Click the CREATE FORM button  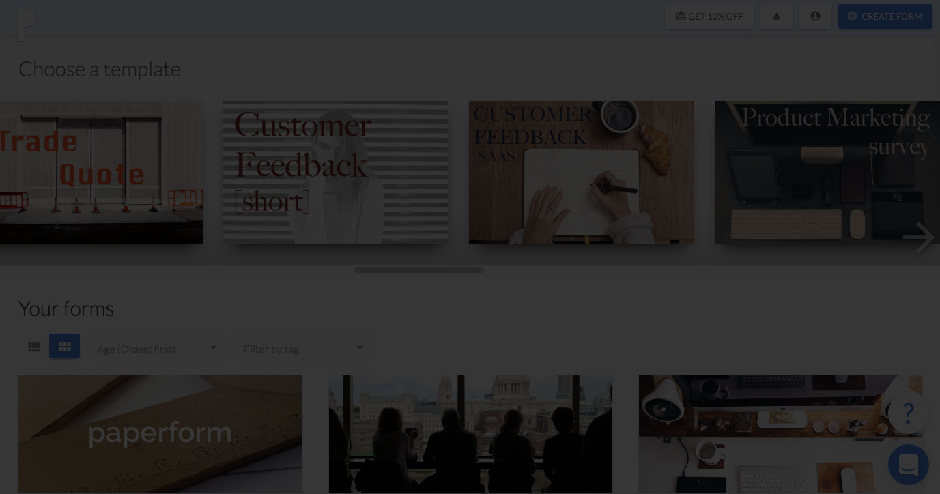[x=885, y=16]
